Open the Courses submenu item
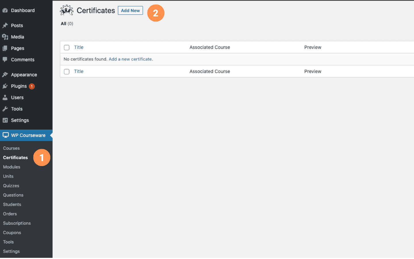 point(11,148)
